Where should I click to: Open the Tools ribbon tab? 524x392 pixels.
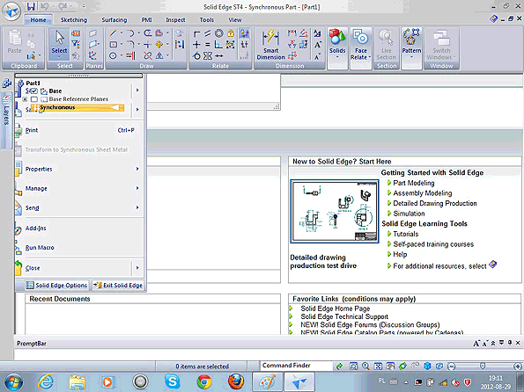click(207, 19)
